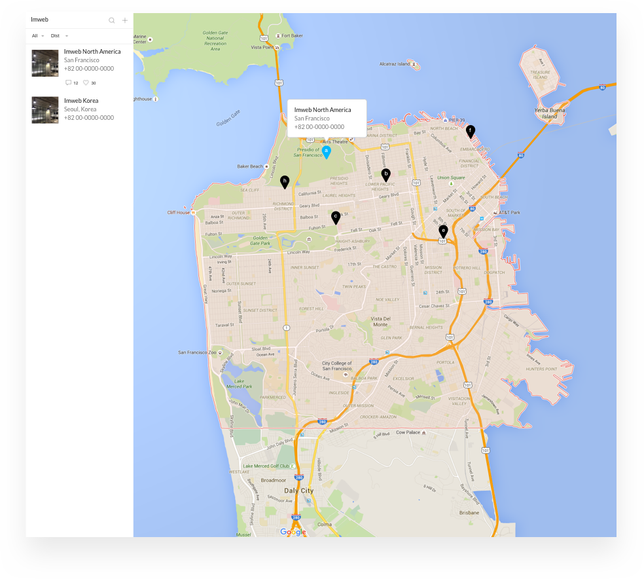
Task: Click the Broadmoor map label
Action: click(273, 480)
